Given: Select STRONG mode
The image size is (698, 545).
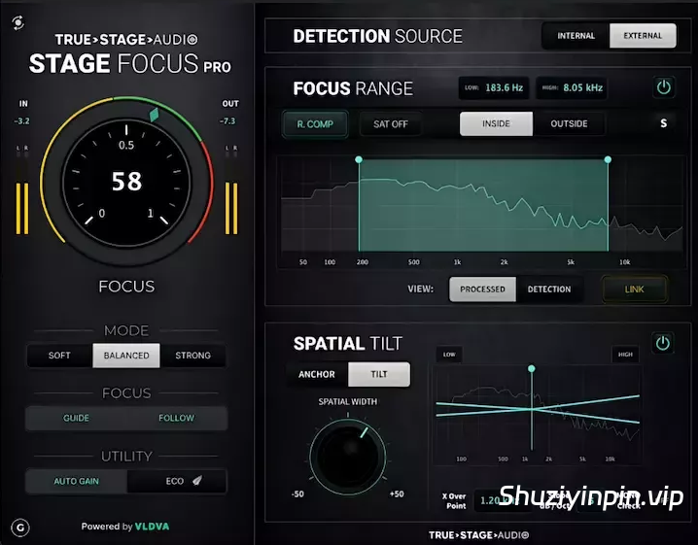Looking at the screenshot, I should point(192,355).
